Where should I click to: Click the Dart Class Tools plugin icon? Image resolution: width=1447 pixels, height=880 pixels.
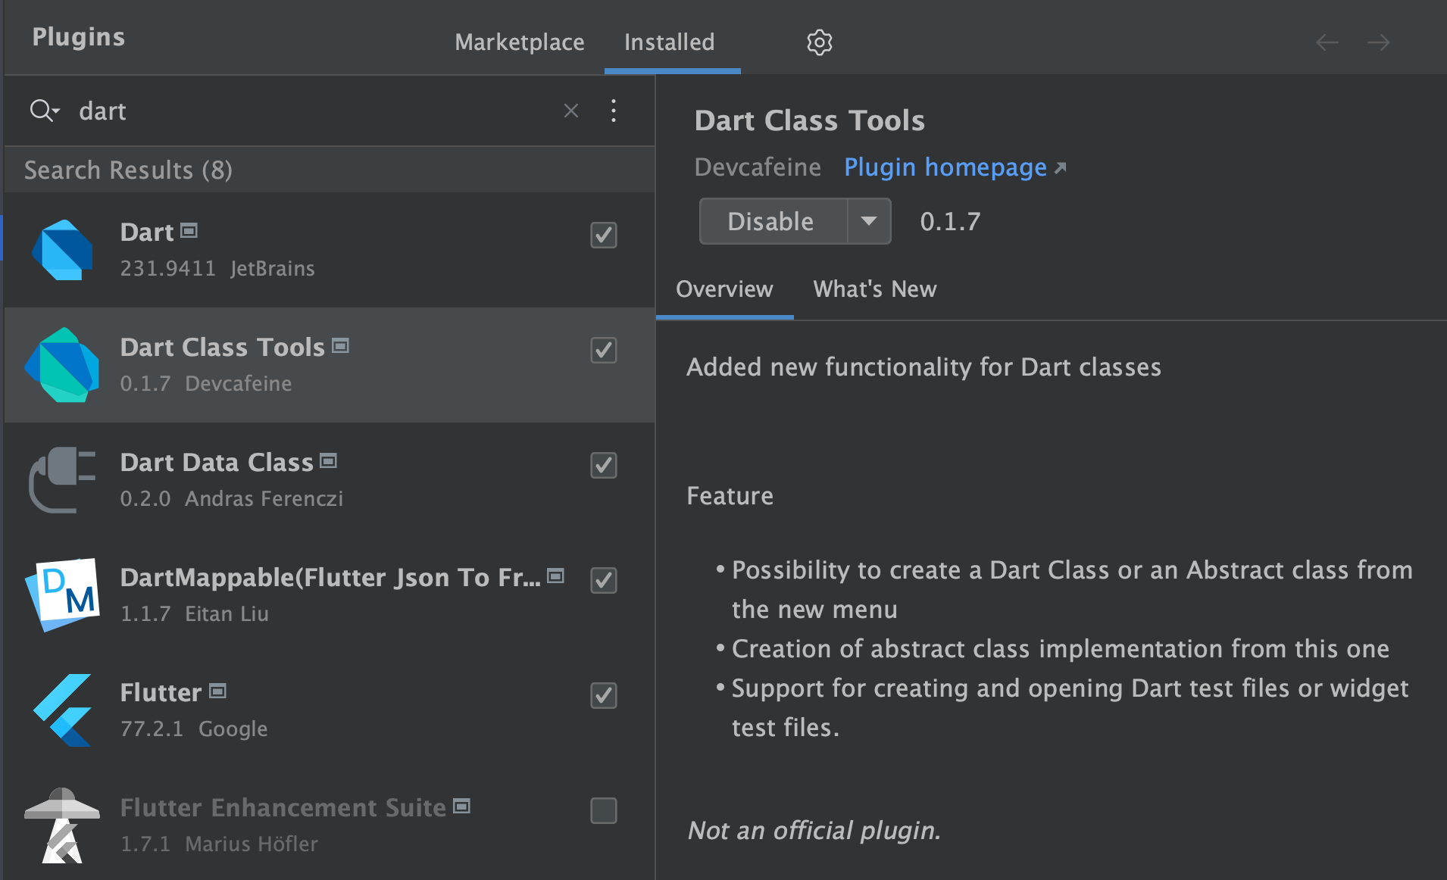tap(62, 365)
